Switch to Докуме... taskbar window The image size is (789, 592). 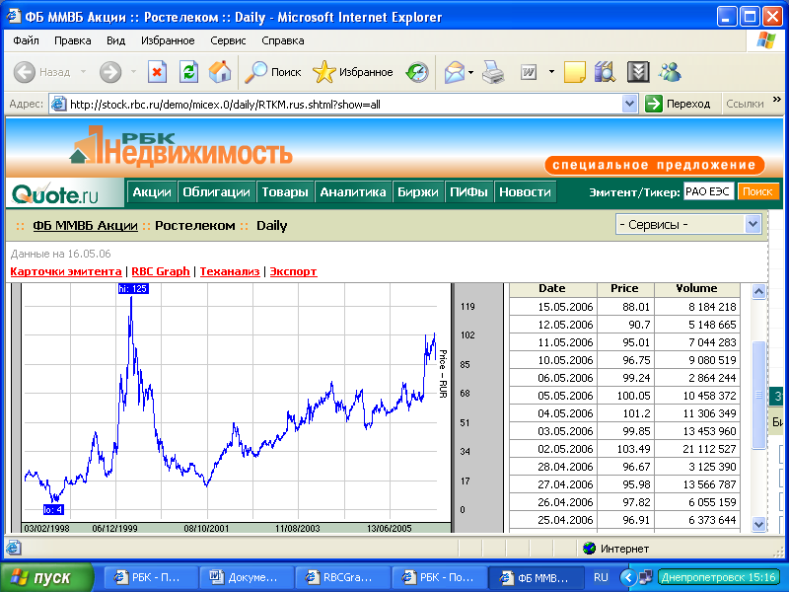(x=246, y=577)
